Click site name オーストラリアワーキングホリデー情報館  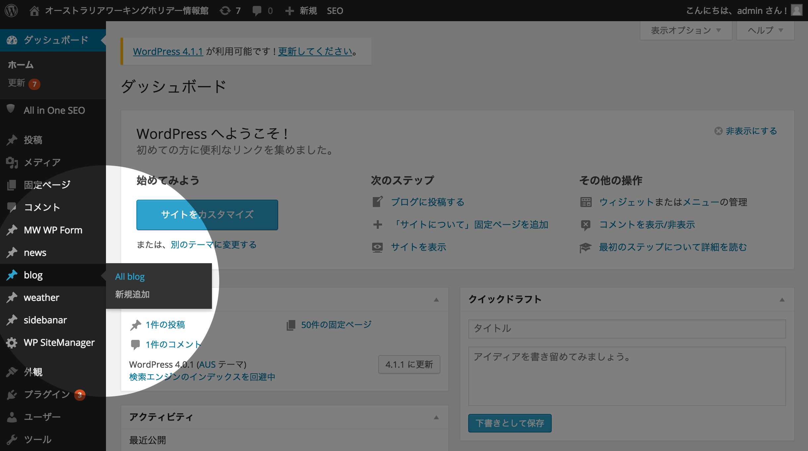point(126,11)
